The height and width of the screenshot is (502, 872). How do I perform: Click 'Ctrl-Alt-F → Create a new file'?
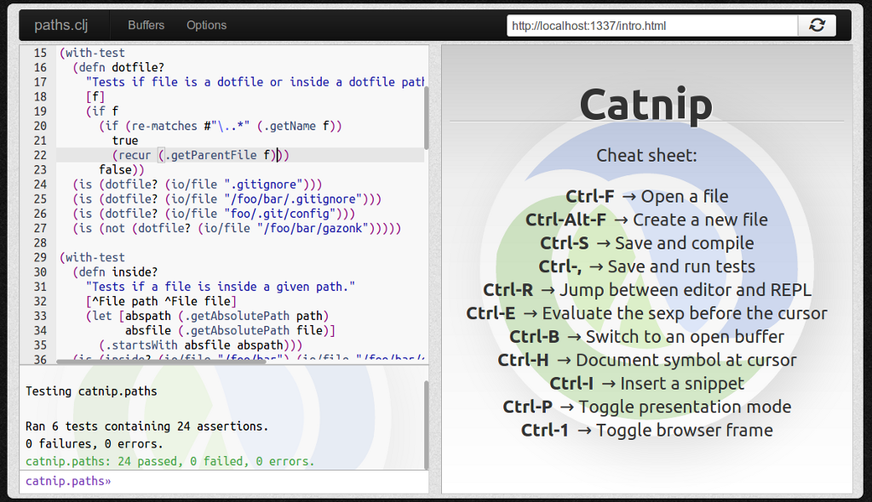pos(647,220)
